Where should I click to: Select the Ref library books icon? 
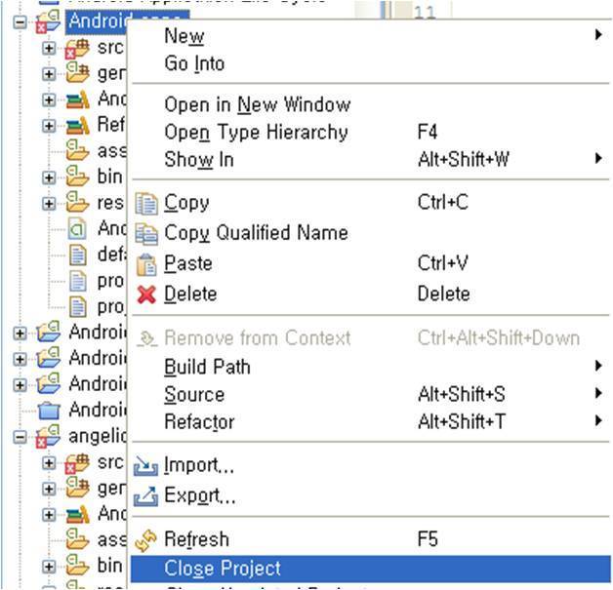[x=78, y=125]
